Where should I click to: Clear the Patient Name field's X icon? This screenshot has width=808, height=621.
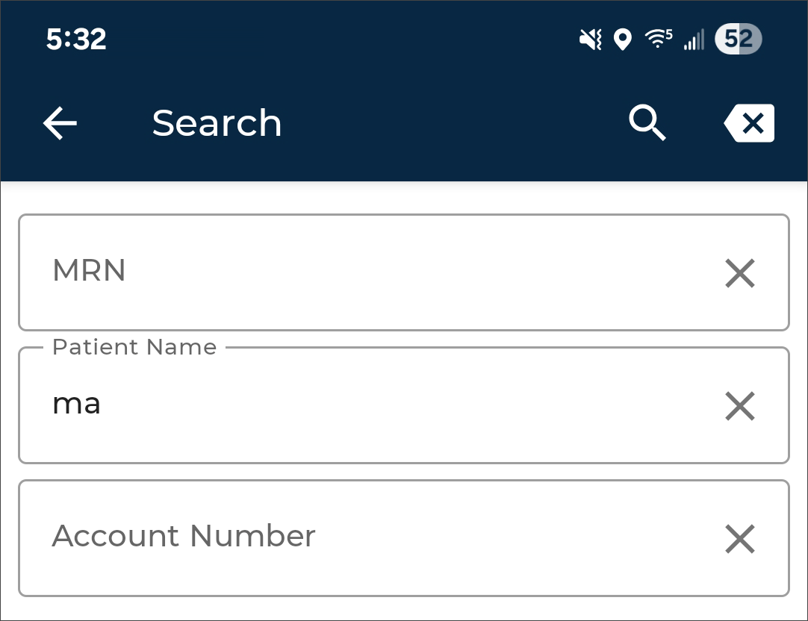740,407
